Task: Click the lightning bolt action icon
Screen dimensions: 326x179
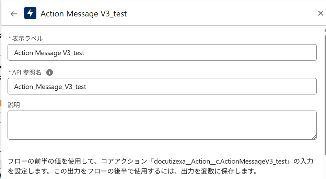Action: pos(30,14)
